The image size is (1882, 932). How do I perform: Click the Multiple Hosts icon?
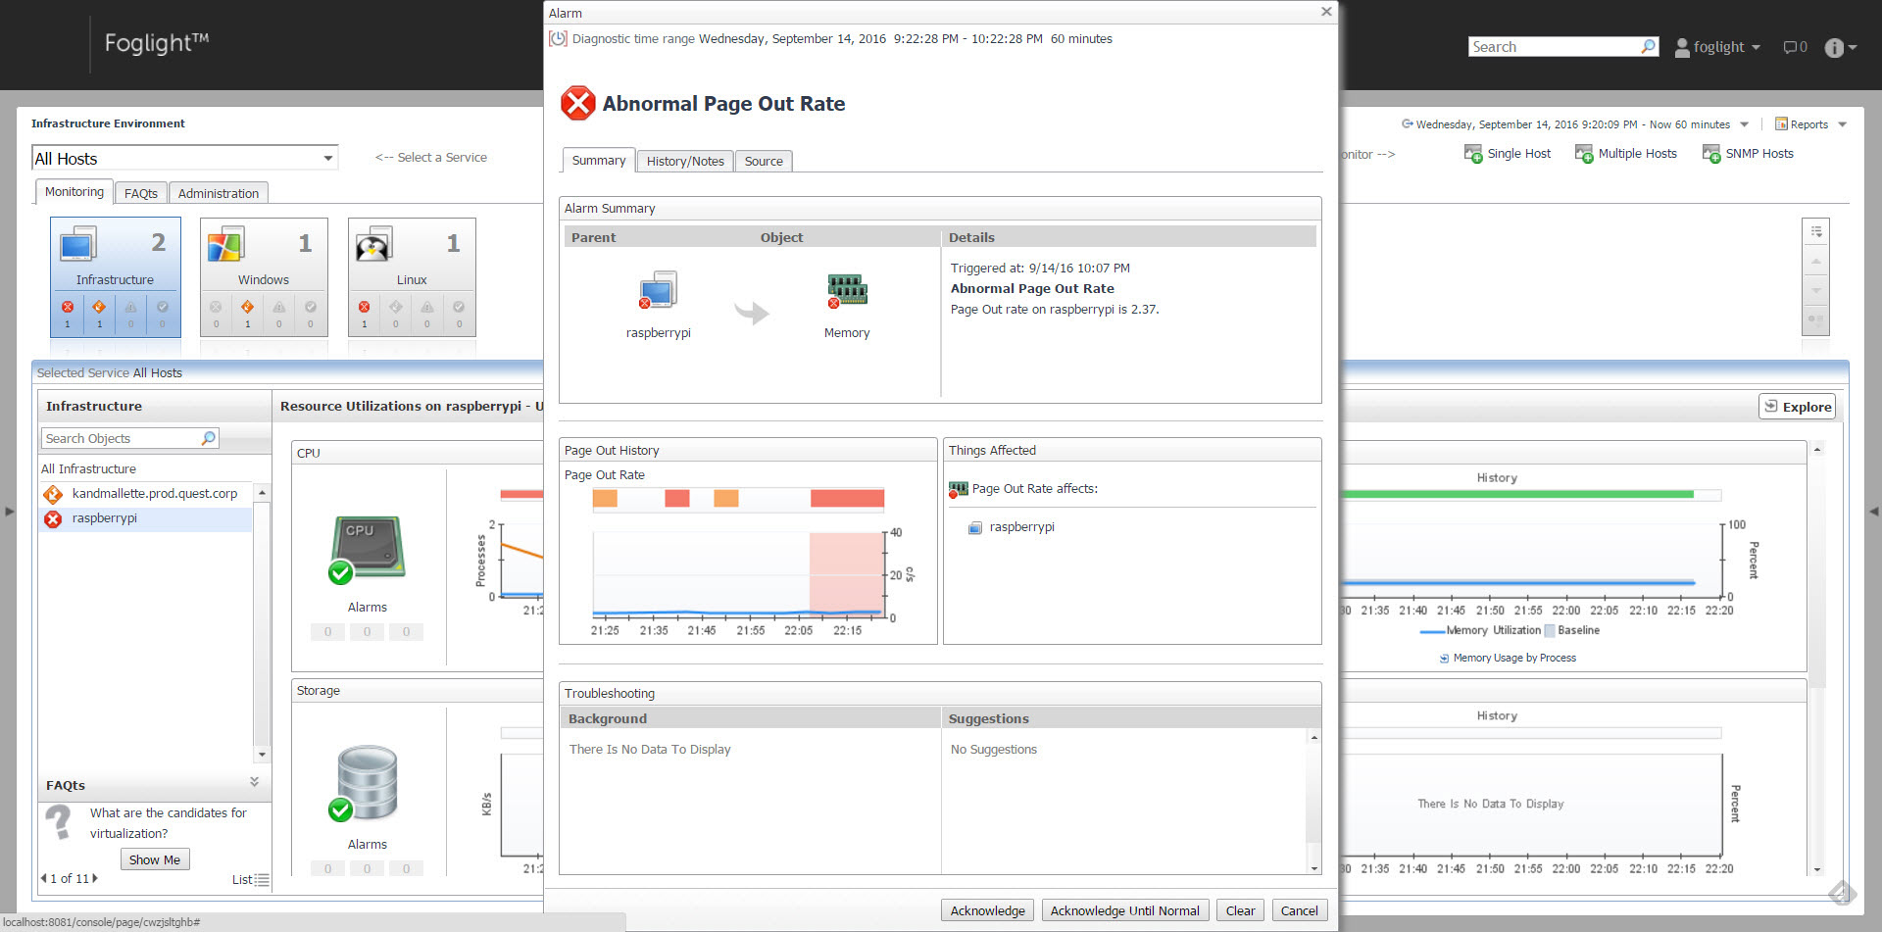click(x=1584, y=154)
